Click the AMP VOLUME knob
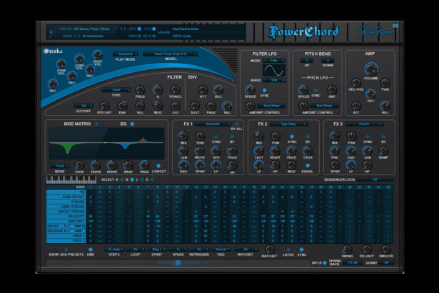Viewport: 439px width, 293px height. tap(371, 69)
